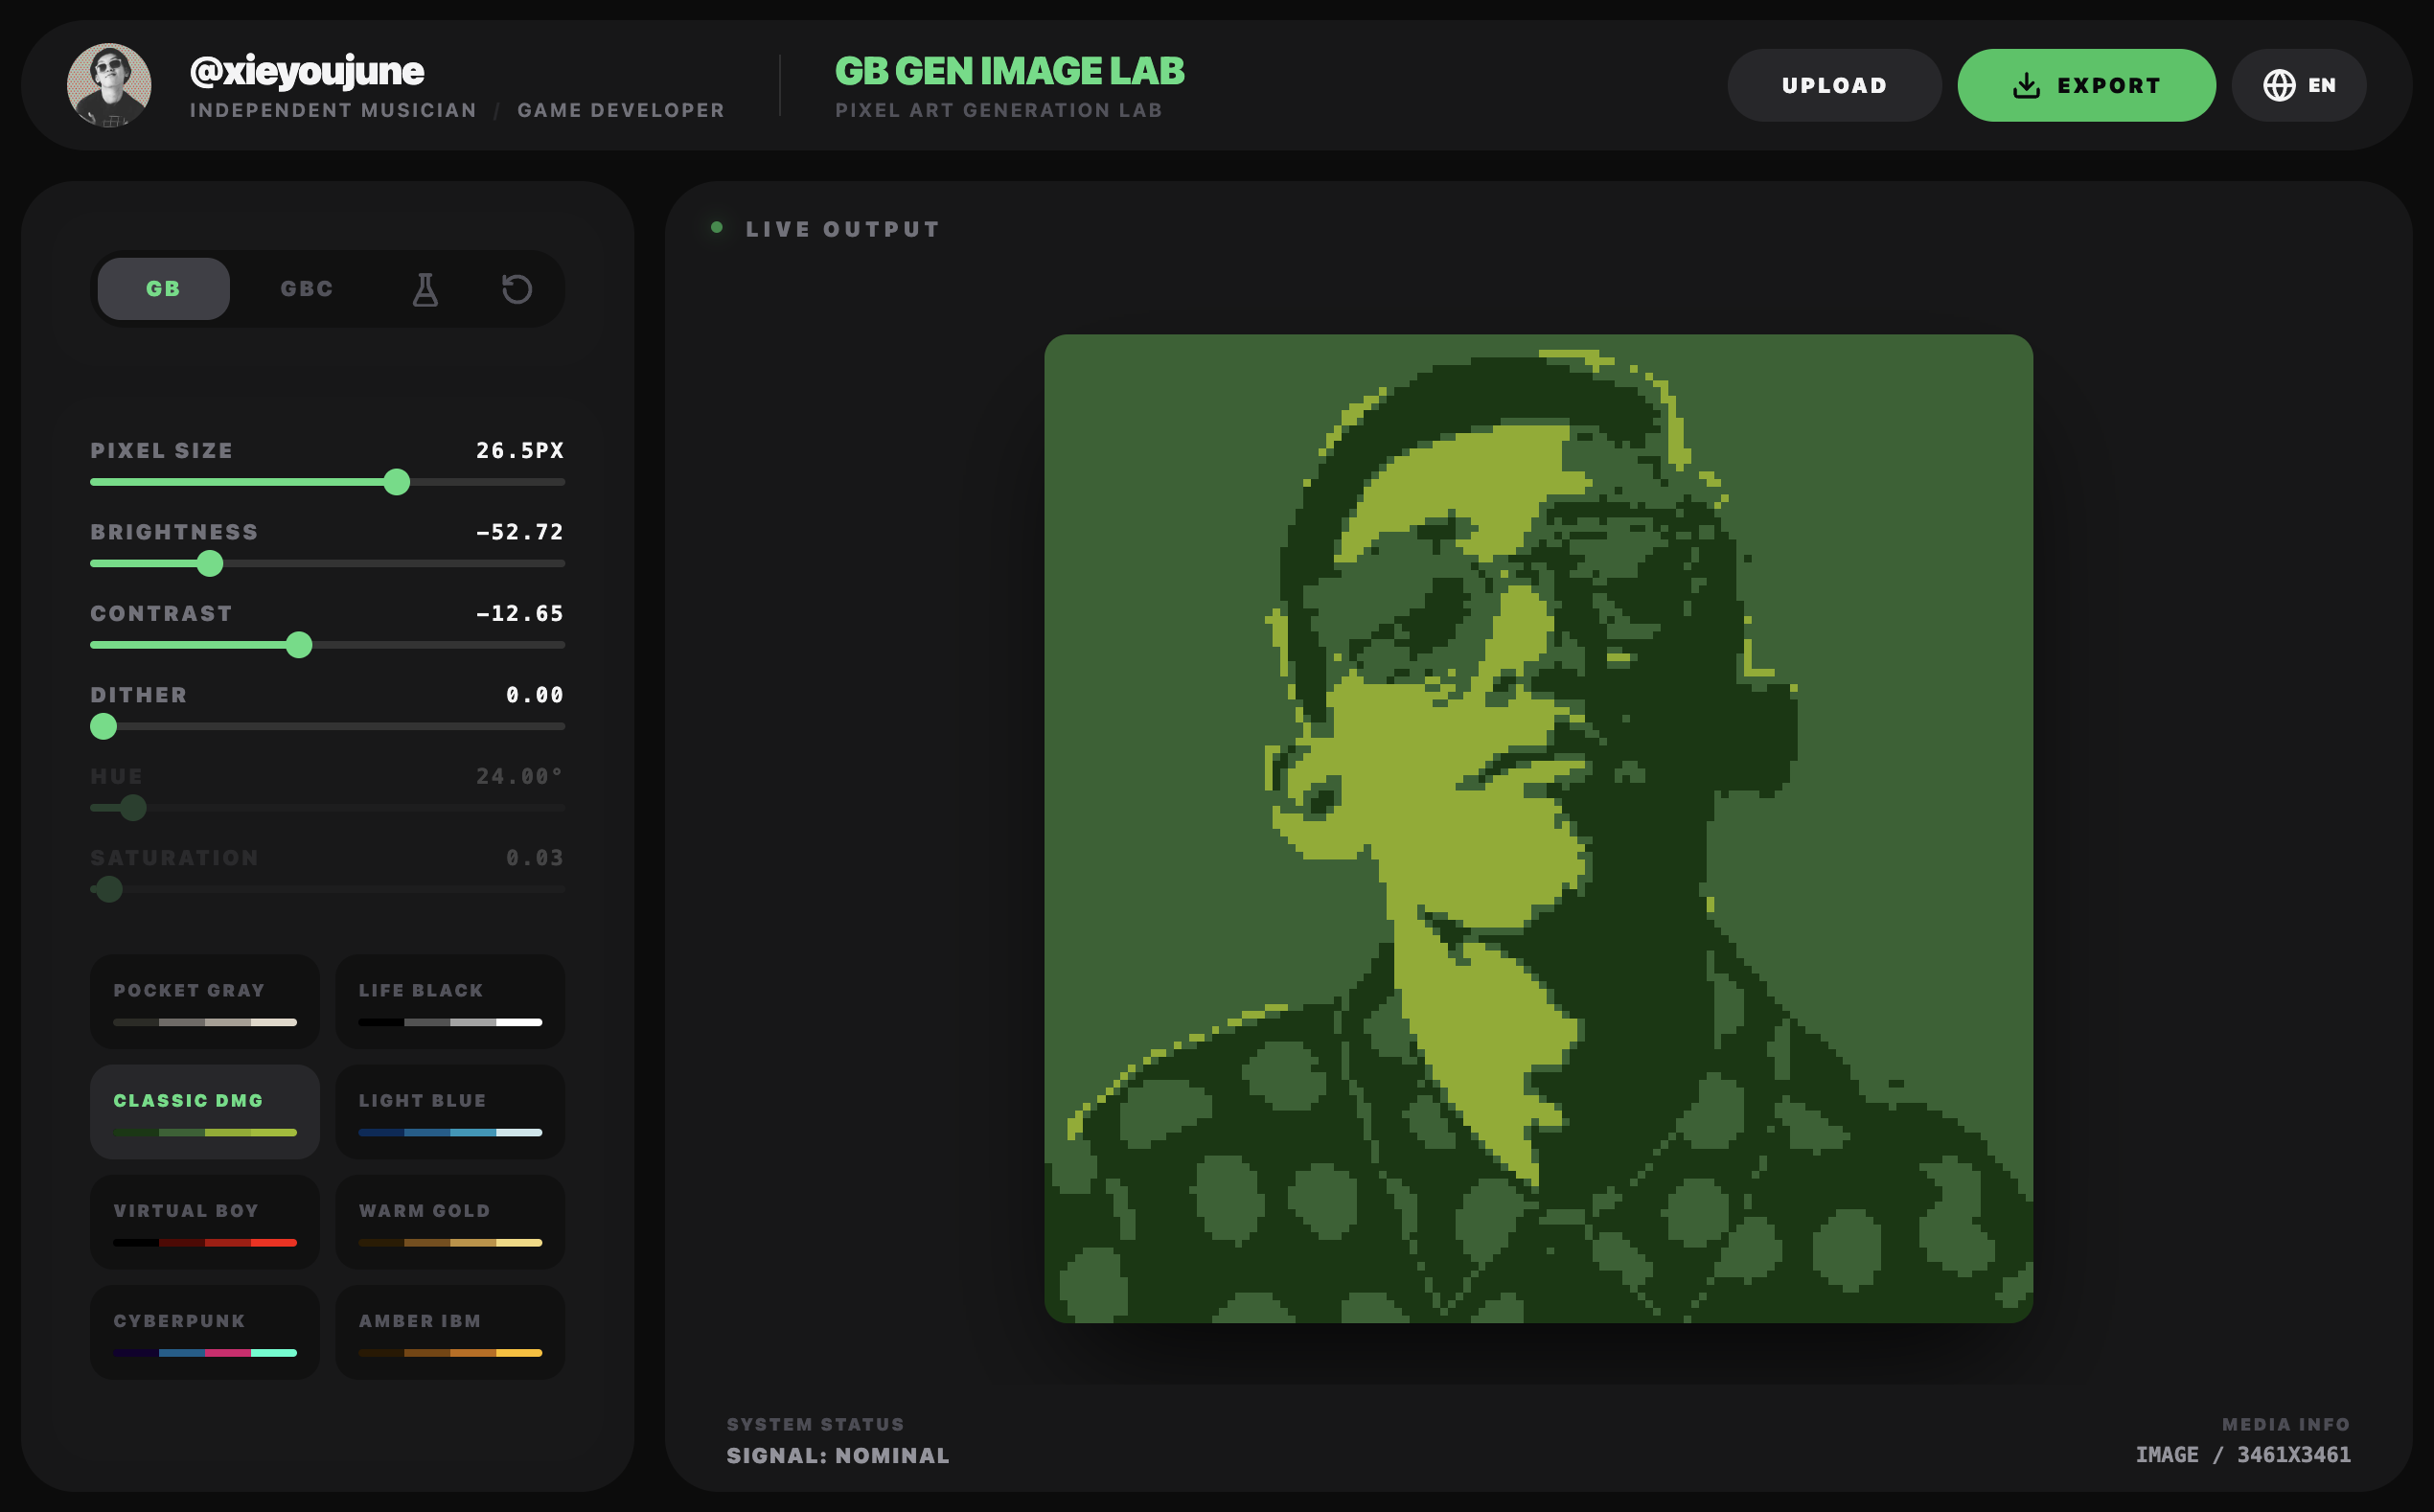Screen dimensions: 2434x1512
Task: Click the Contrast slider handle
Action: (x=299, y=645)
